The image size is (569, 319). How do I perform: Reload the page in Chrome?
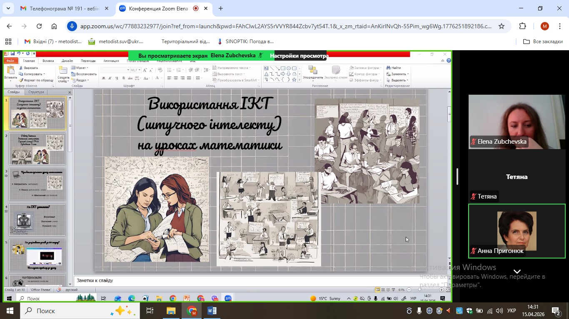click(39, 26)
